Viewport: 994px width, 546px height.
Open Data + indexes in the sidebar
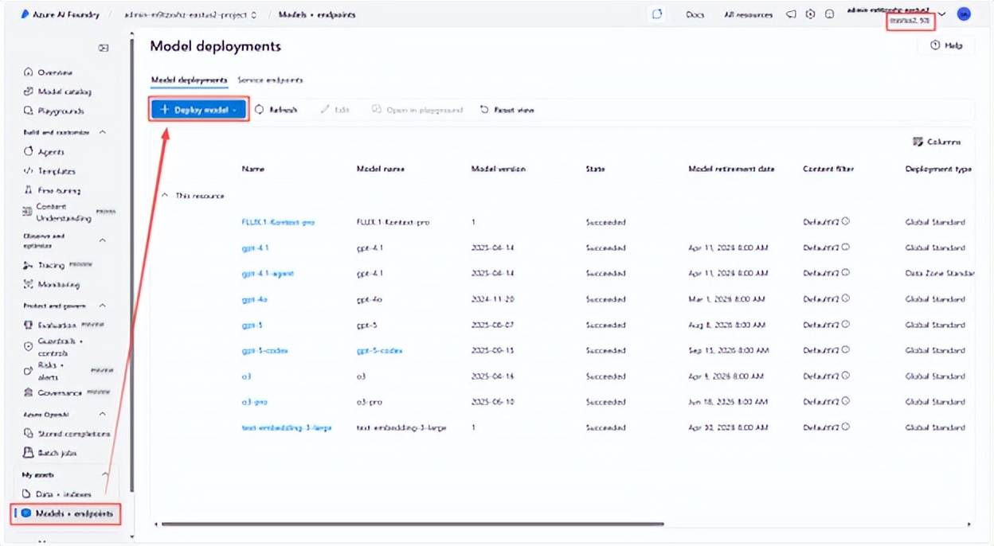click(x=58, y=494)
